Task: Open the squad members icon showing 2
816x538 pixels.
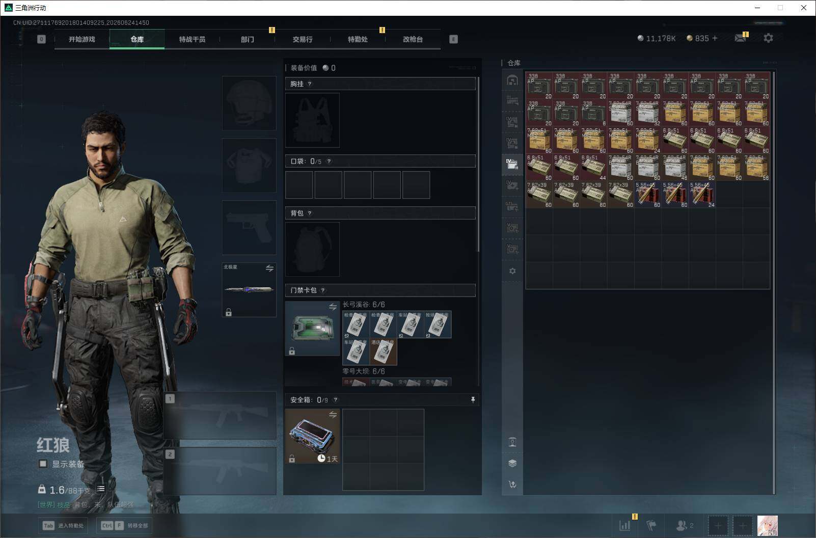Action: (x=684, y=525)
